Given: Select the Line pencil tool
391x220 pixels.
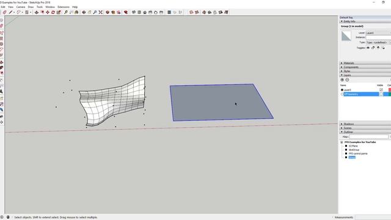Looking at the screenshot, I should coord(10,12).
